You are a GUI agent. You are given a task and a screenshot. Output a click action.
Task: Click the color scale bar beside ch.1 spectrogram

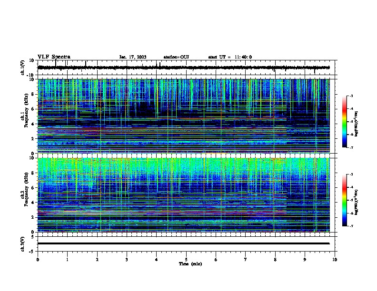tap(345, 122)
